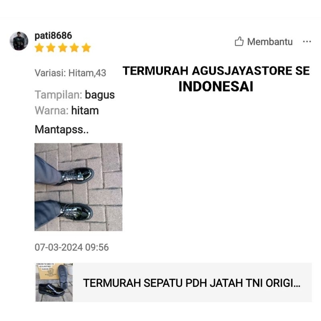Open the Sepatu PDH product thumbnail
The height and width of the screenshot is (321, 321).
(x=54, y=282)
